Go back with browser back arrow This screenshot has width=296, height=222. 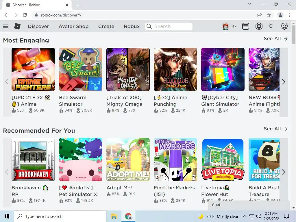pyautogui.click(x=6, y=15)
